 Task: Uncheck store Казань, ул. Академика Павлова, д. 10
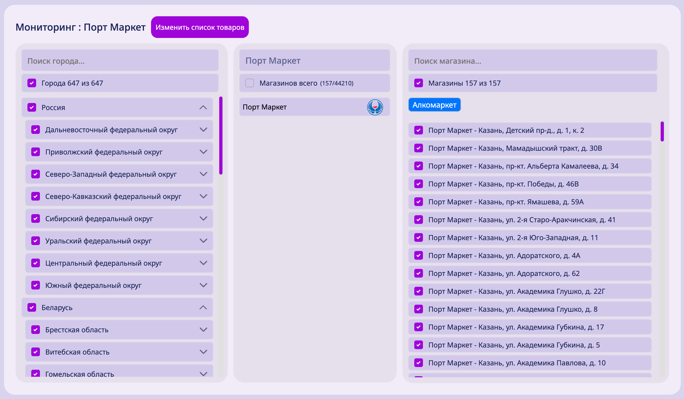click(419, 363)
